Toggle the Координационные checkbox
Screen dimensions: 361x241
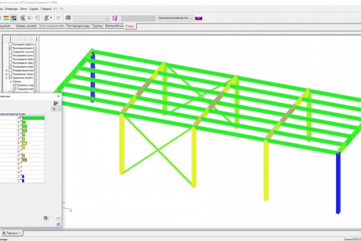pos(11,70)
